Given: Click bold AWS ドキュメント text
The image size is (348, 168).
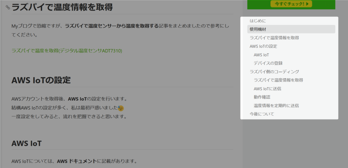Looking at the screenshot, I should [77, 161].
